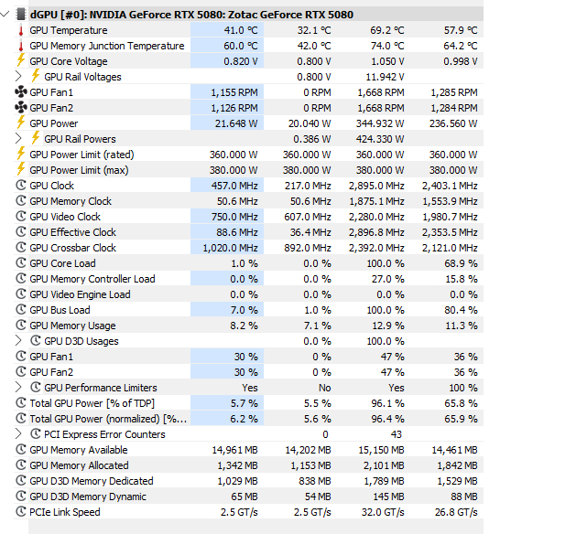Image resolution: width=576 pixels, height=534 pixels.
Task: Click thermometer icon beside GPU Temperature
Action: pos(21,30)
